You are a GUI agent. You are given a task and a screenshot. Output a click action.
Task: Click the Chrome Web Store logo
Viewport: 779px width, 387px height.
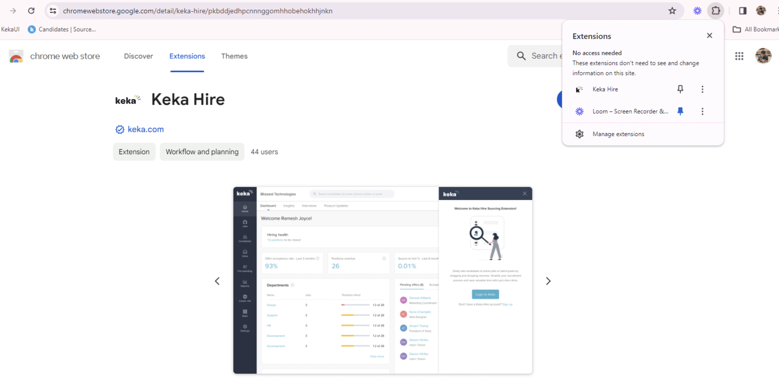(16, 56)
